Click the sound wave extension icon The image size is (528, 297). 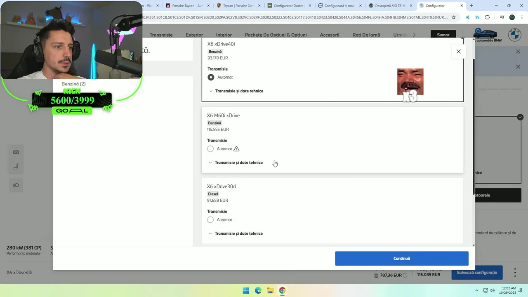(x=467, y=17)
